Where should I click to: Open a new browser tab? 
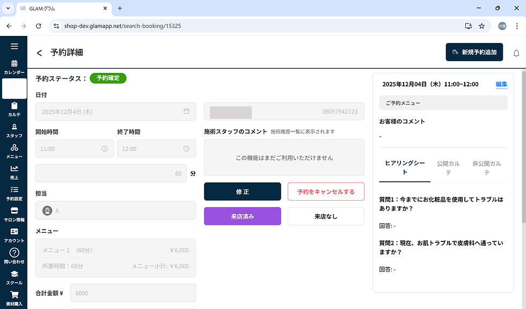[x=120, y=8]
